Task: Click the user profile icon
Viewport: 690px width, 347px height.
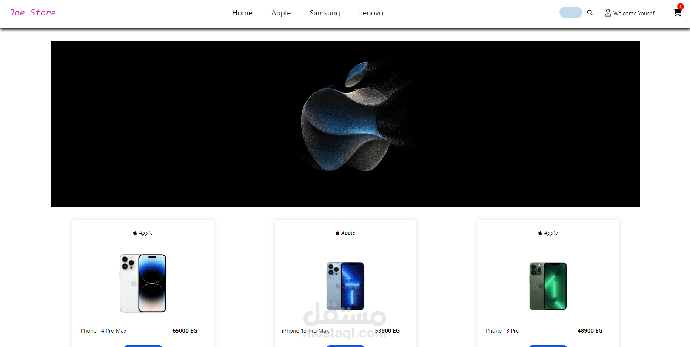Action: [x=608, y=13]
